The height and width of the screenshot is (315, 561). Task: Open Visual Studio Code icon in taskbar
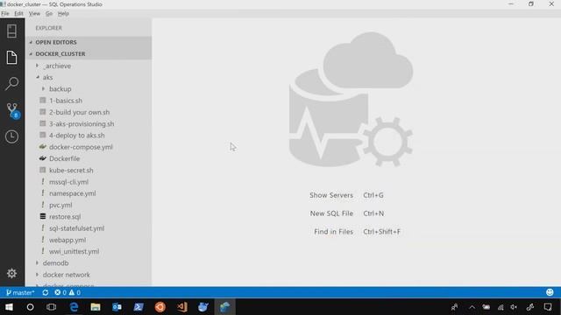click(x=181, y=307)
